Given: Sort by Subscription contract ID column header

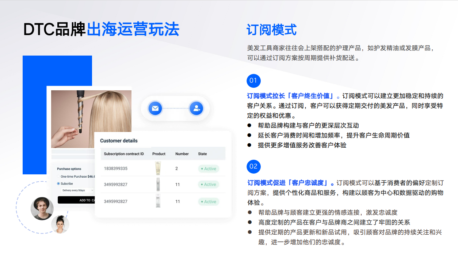Looking at the screenshot, I should (x=124, y=154).
